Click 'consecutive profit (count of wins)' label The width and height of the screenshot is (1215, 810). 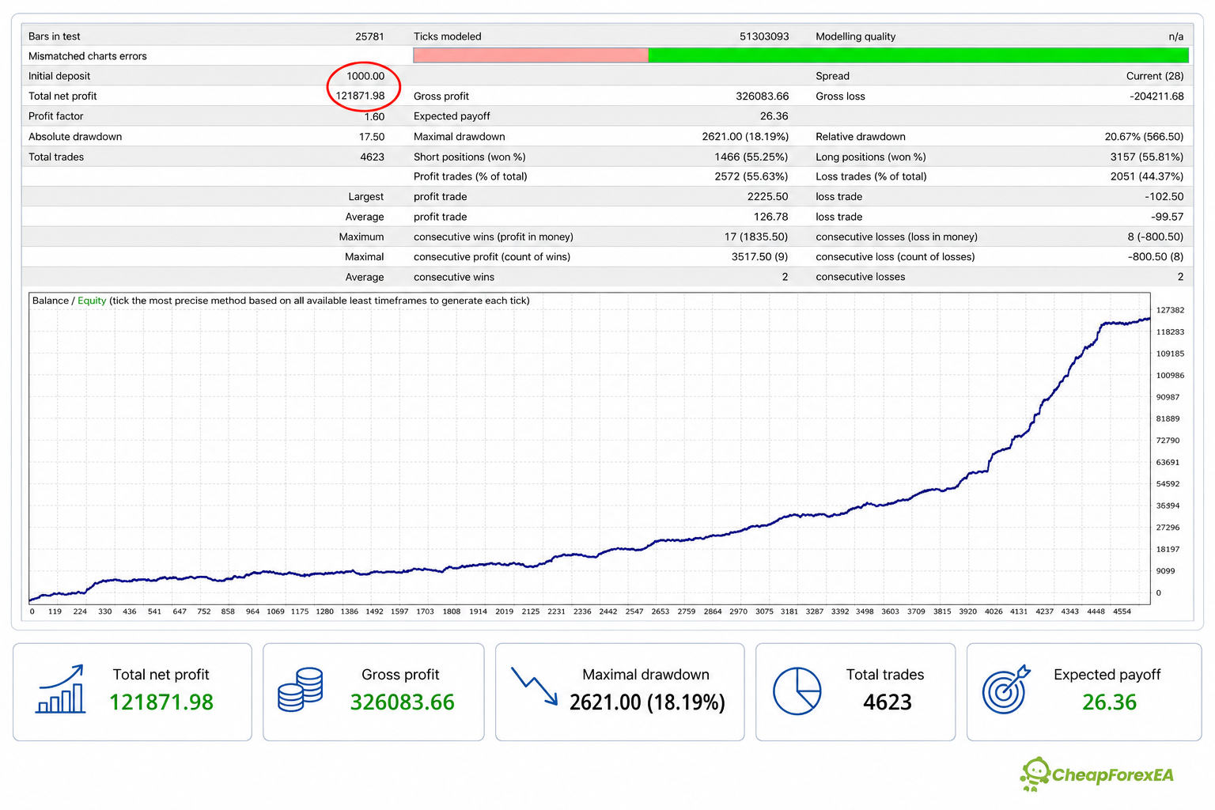tap(492, 256)
